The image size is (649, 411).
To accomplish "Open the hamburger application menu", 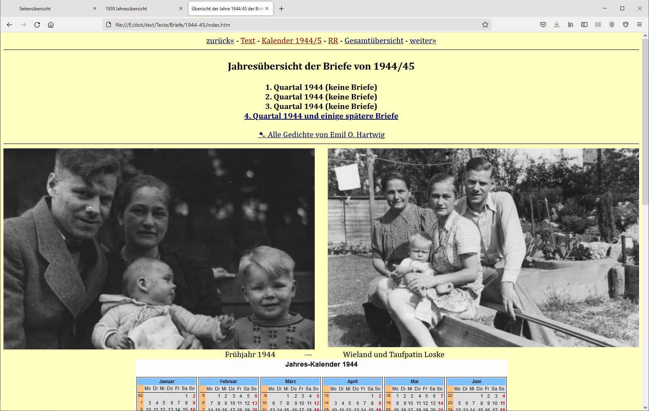I will pos(639,25).
